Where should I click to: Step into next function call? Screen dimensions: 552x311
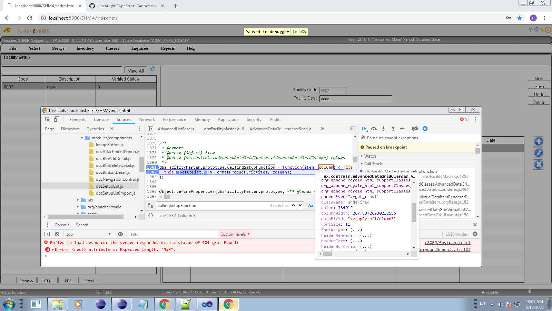tap(383, 129)
